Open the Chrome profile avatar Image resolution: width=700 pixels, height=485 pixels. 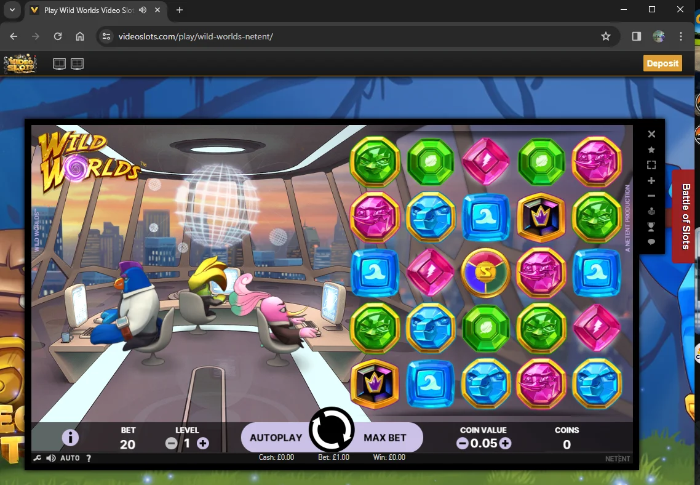(659, 36)
